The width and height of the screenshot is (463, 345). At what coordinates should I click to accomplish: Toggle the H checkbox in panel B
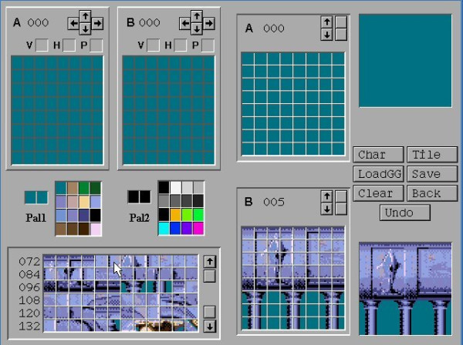(180, 45)
